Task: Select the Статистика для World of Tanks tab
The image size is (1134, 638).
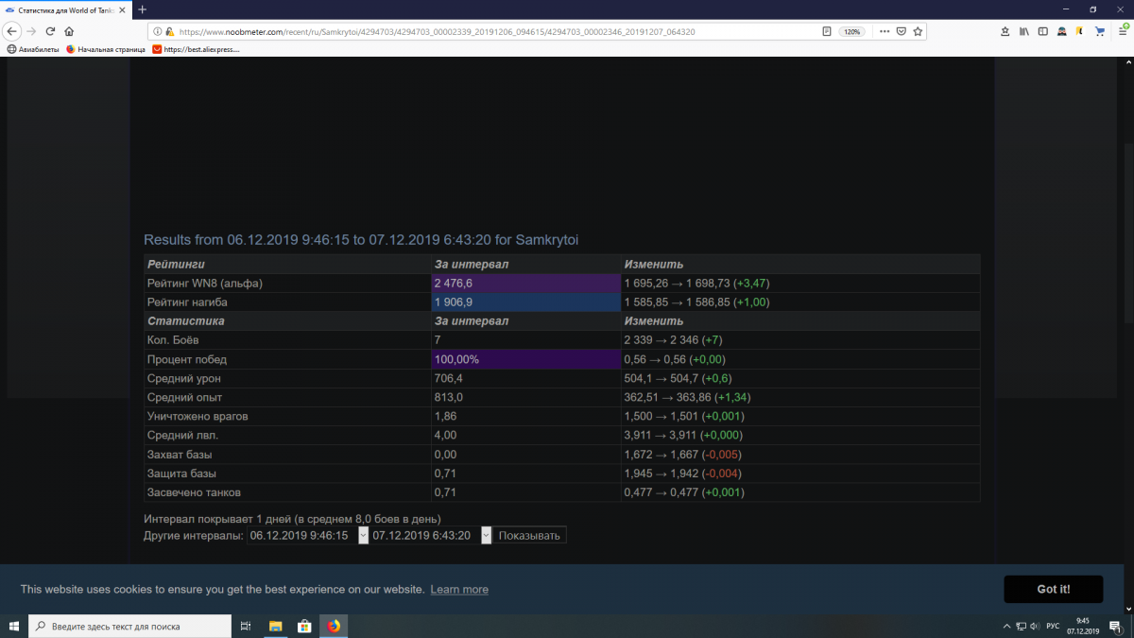Action: coord(66,9)
